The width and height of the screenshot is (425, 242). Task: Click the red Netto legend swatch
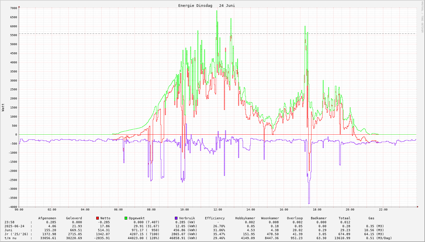(x=97, y=218)
